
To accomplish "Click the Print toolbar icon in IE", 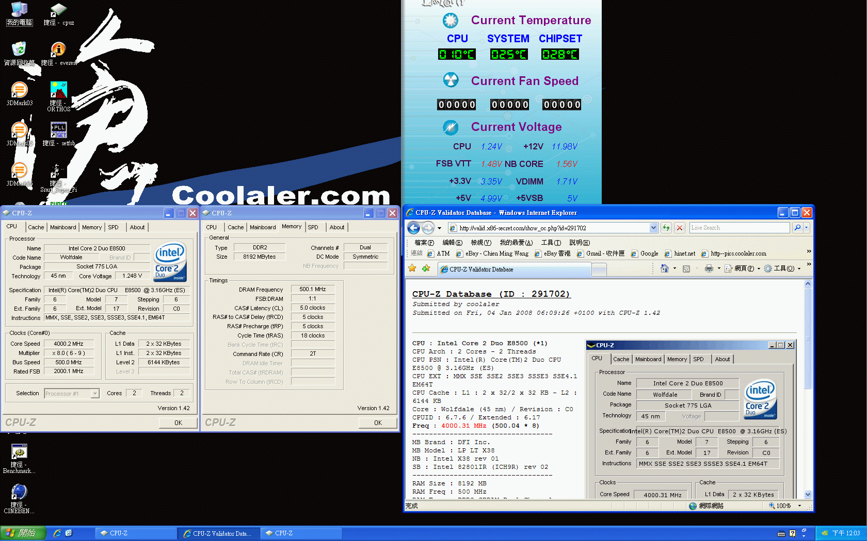I will (709, 268).
